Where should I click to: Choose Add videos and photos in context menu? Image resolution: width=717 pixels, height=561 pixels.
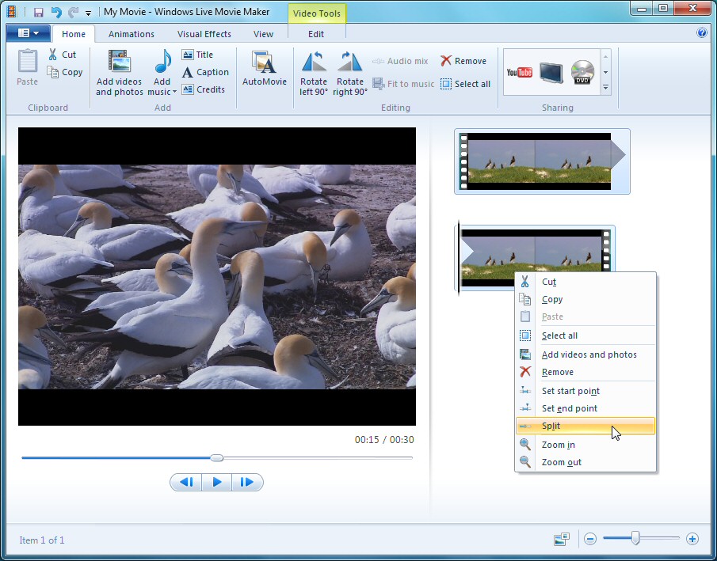pos(585,354)
